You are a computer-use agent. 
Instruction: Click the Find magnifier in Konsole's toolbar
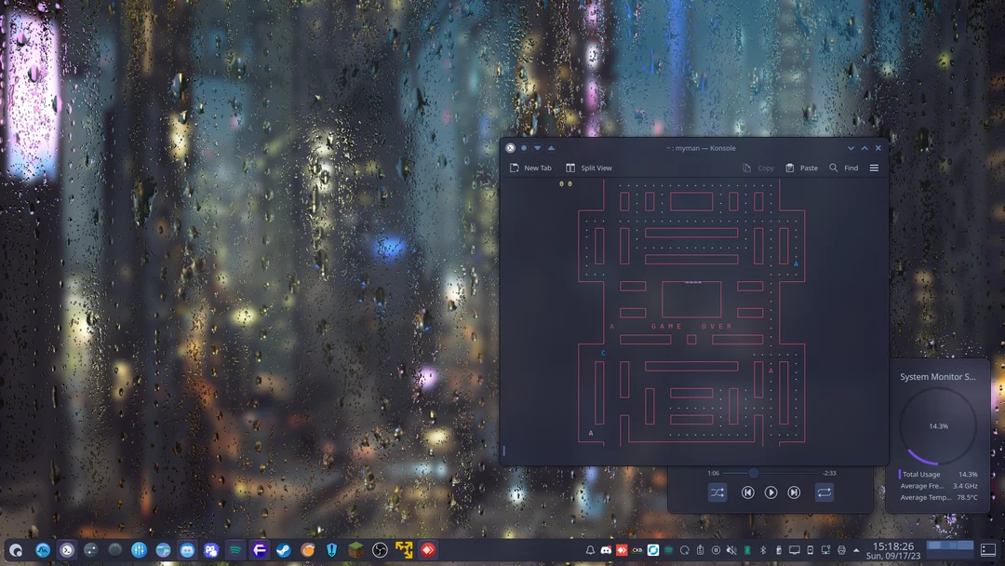tap(834, 168)
